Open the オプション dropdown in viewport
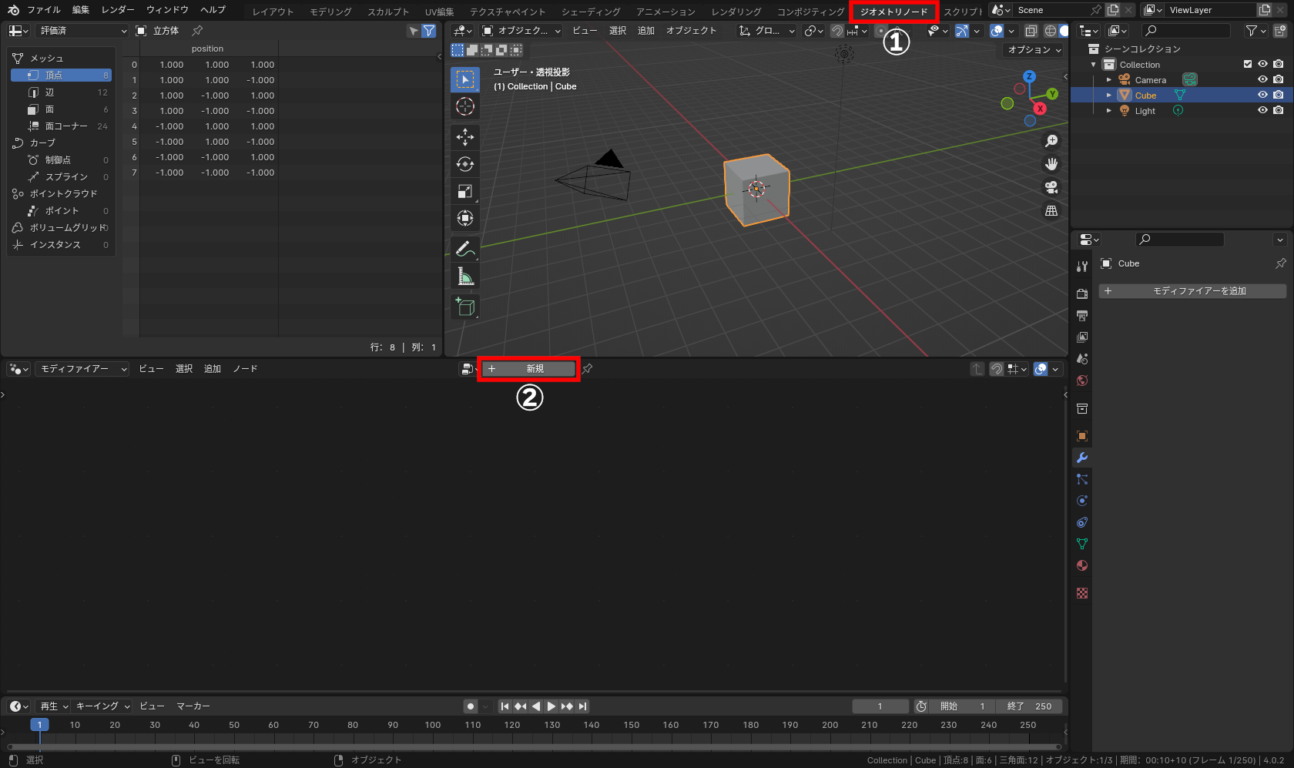The image size is (1294, 768). pos(1034,49)
